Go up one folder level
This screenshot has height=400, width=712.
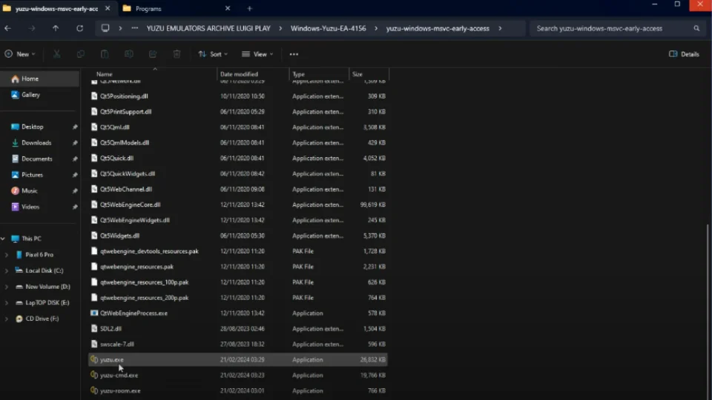56,28
